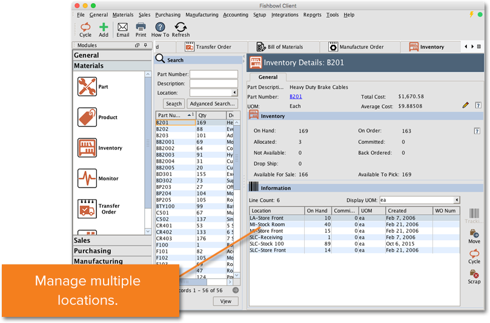Click the Scrap inventory icon
490x323 pixels.
pyautogui.click(x=474, y=277)
